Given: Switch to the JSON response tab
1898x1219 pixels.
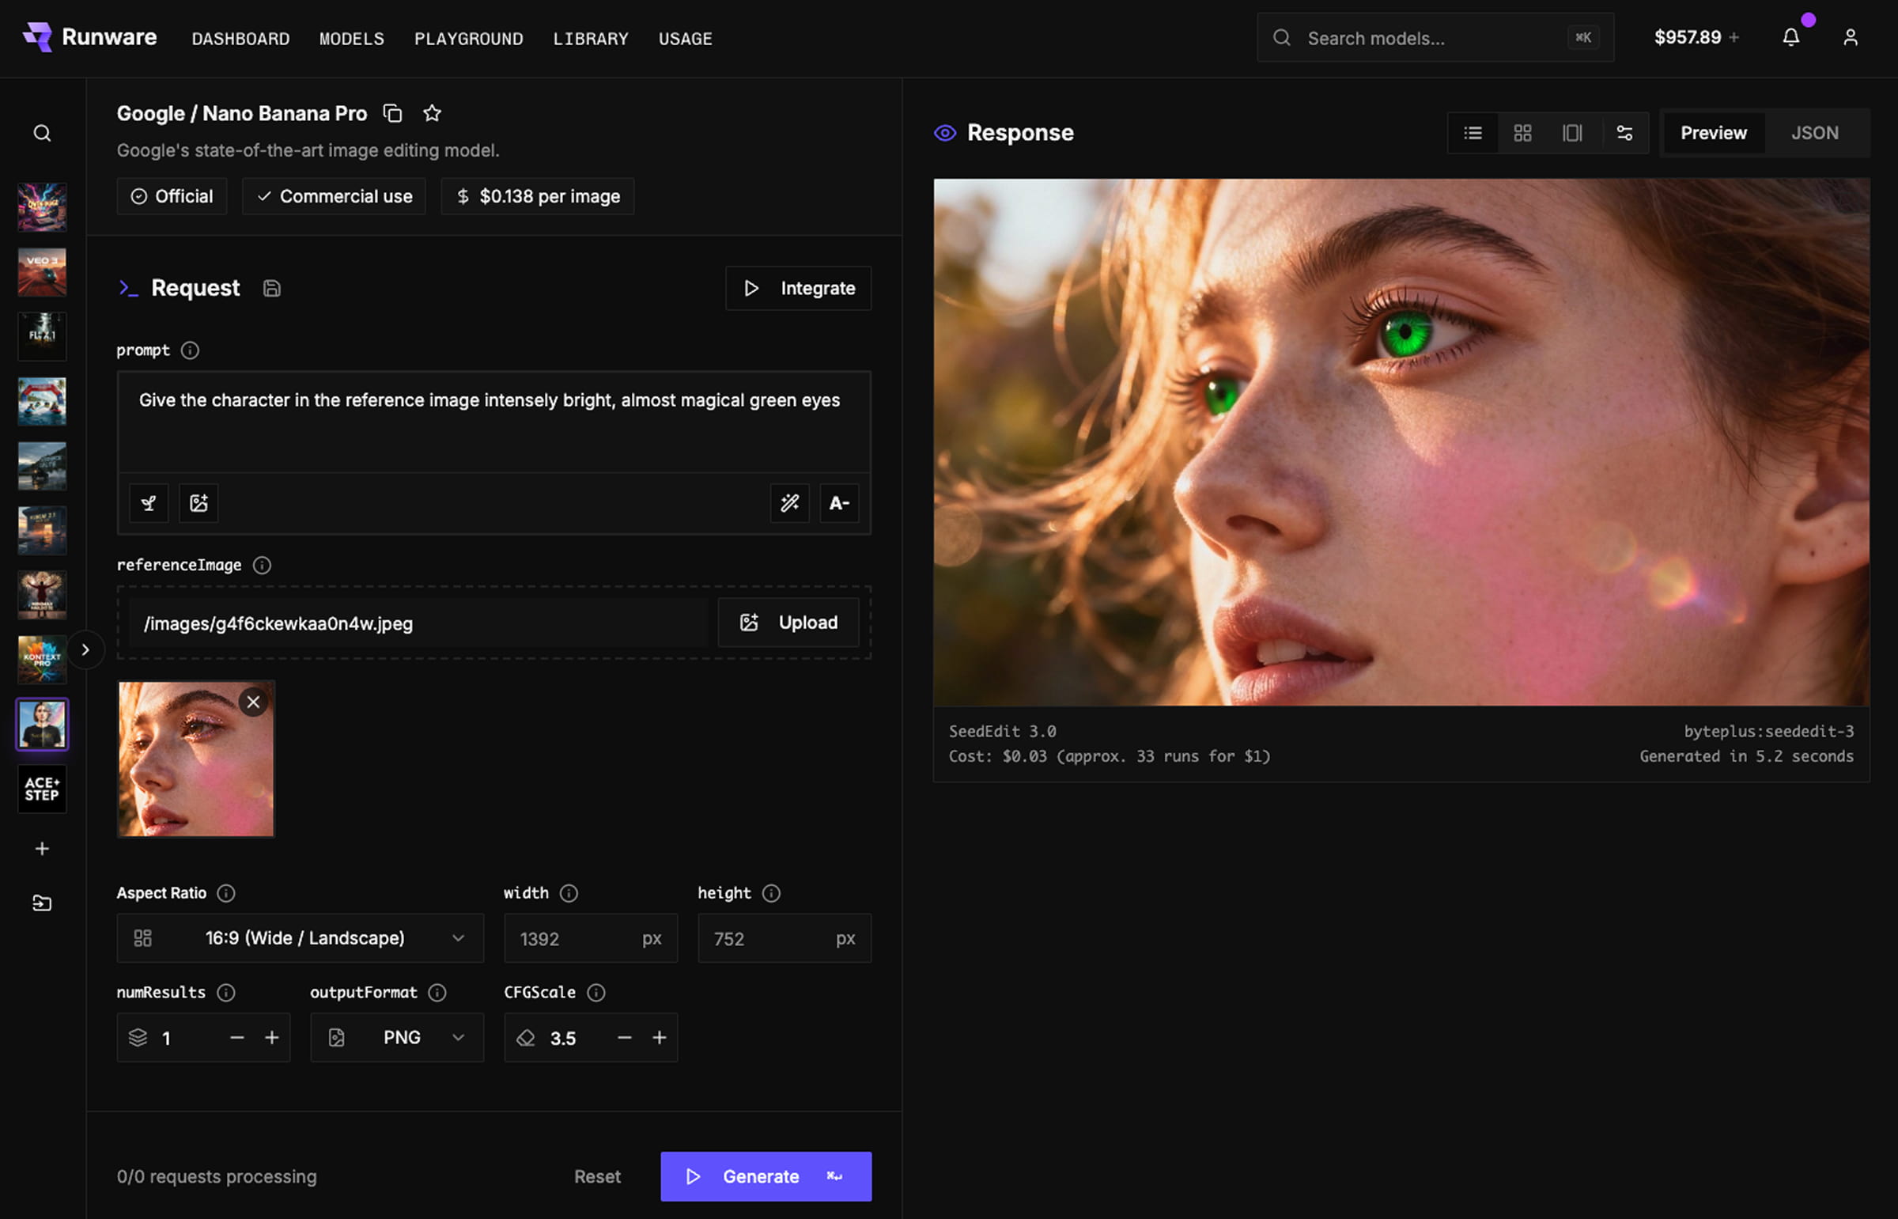Looking at the screenshot, I should 1815,132.
